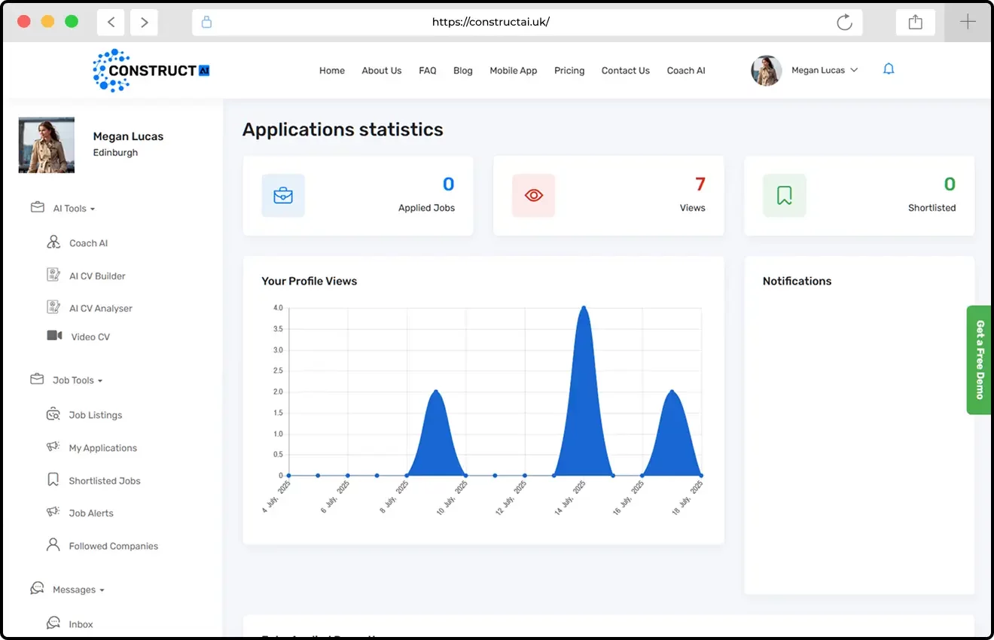The width and height of the screenshot is (994, 640).
Task: Open the My Applications link
Action: tap(103, 448)
